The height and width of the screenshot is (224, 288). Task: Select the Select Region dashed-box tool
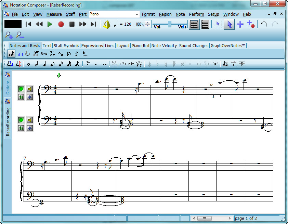[218, 24]
